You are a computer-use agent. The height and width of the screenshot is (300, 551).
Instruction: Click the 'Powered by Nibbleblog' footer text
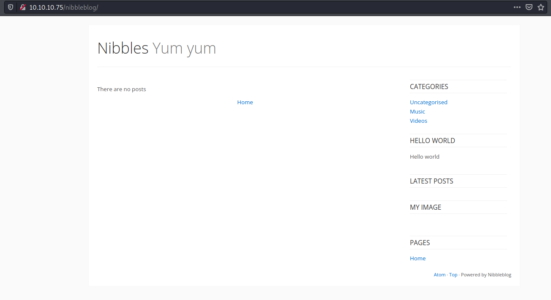click(486, 275)
